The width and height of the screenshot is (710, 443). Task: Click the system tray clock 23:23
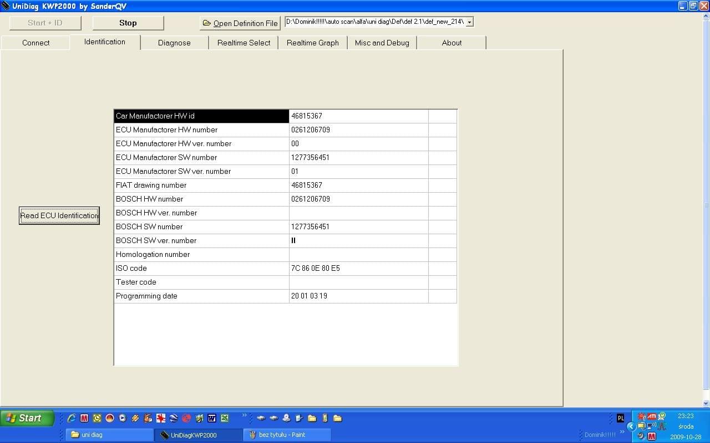click(686, 416)
